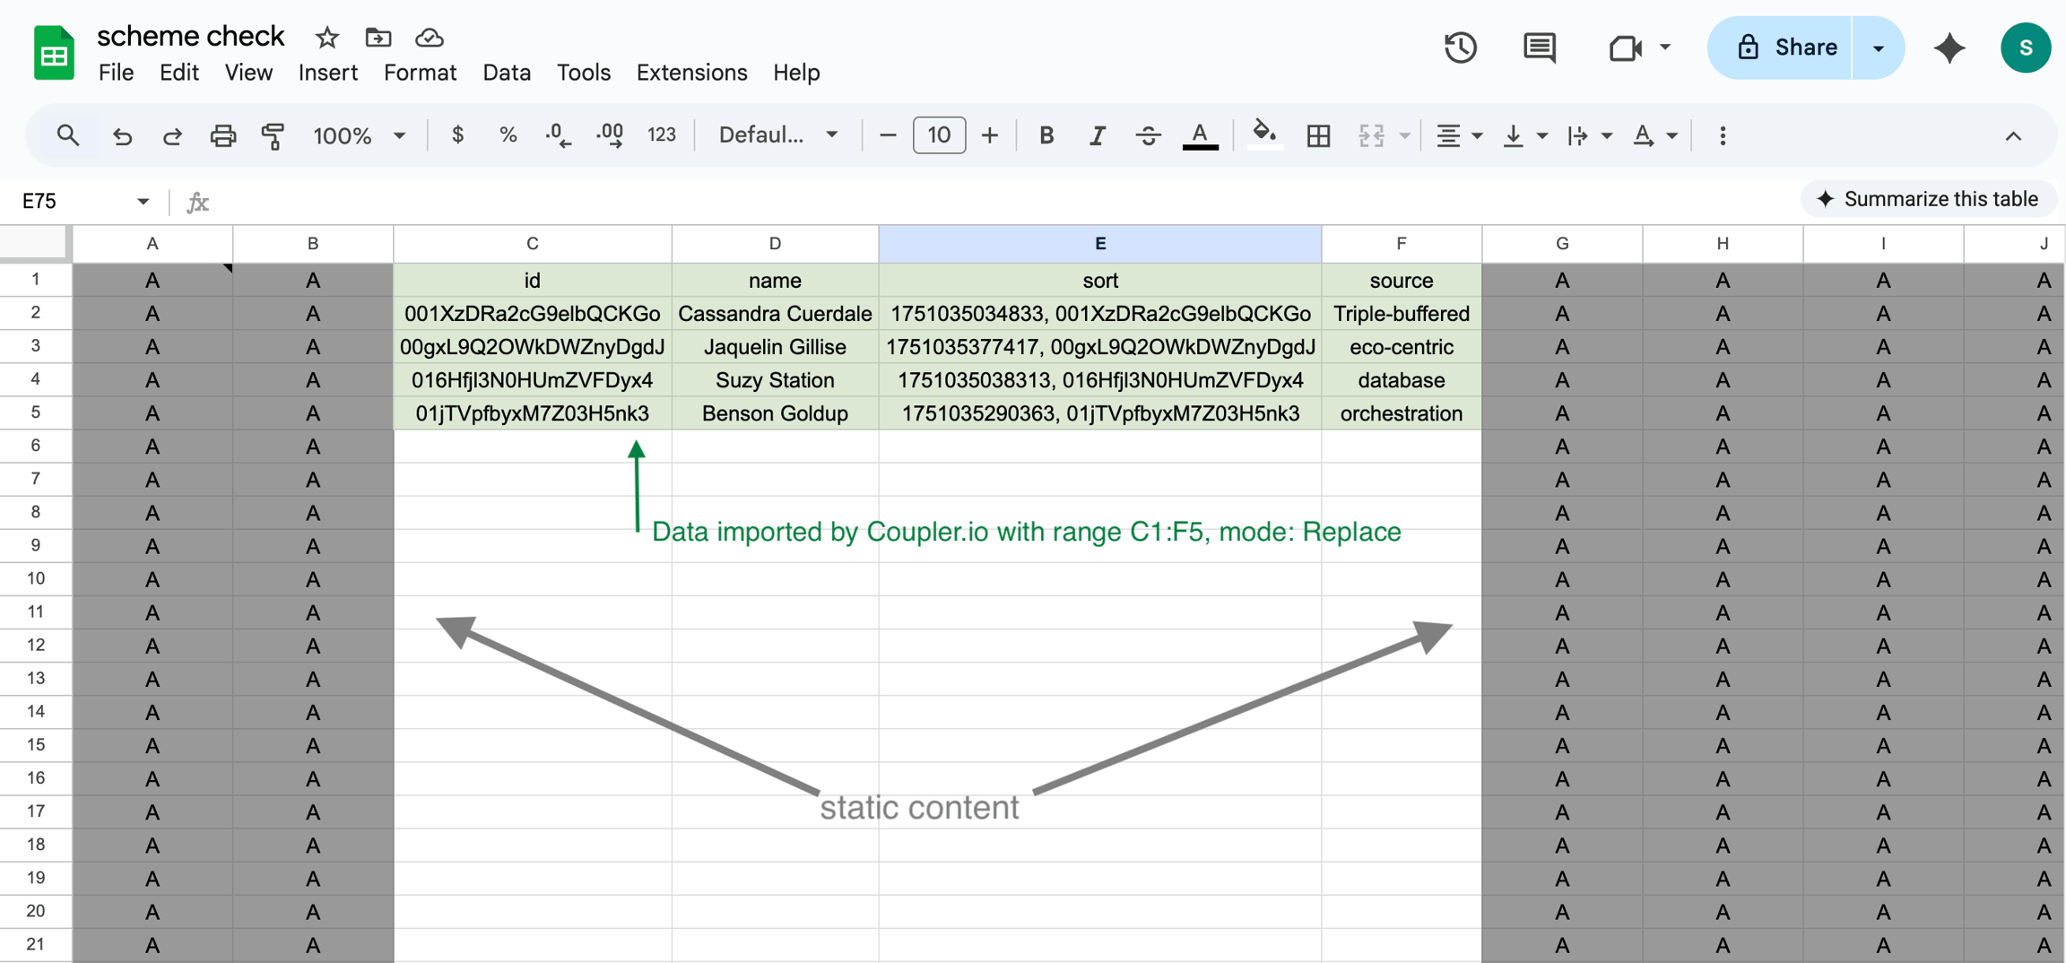Select cell containing orchestration
Image resolution: width=2066 pixels, height=963 pixels.
1401,413
